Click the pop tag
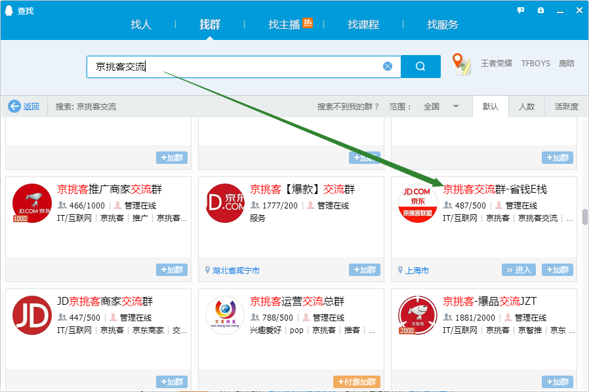Screen dimensions: 589x392 click(296, 330)
